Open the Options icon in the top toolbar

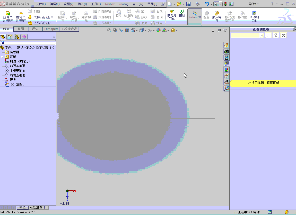click(231, 4)
